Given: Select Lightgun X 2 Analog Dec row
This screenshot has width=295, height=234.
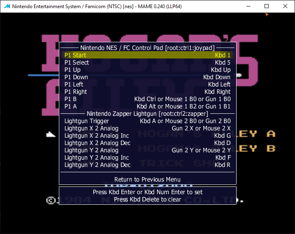Looking at the screenshot, I should [147, 143].
